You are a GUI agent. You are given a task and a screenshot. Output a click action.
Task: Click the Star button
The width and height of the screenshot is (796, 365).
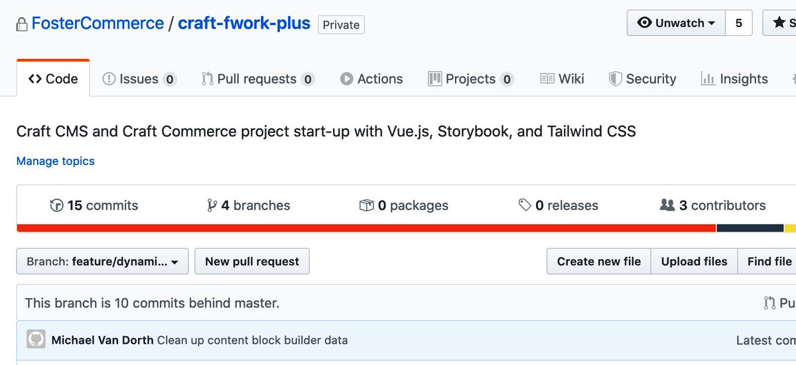click(780, 23)
